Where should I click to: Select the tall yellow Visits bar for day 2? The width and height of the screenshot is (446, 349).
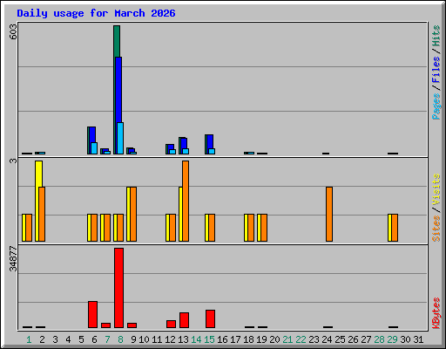pos(38,174)
